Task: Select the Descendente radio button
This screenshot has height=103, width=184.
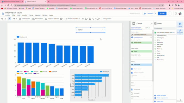Action: (x=132, y=90)
